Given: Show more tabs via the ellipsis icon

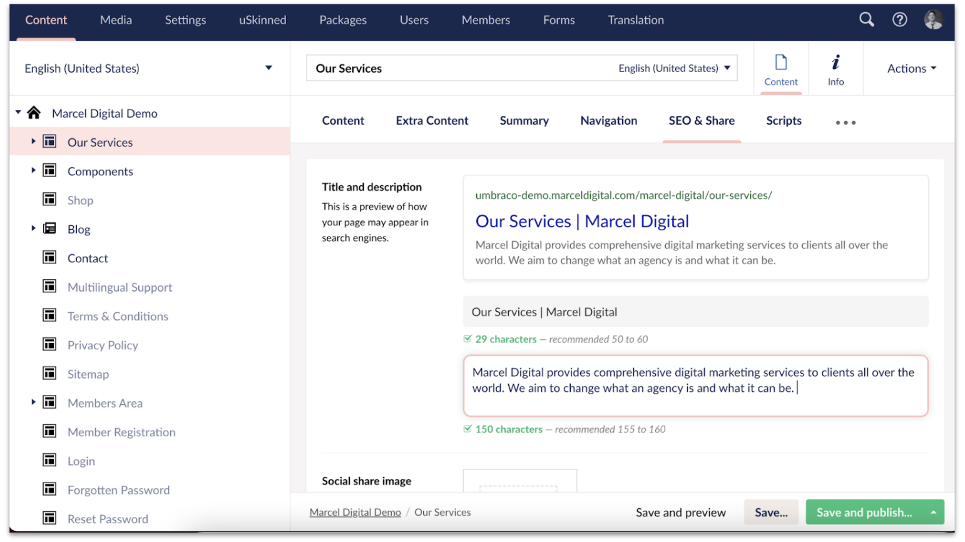Looking at the screenshot, I should [x=845, y=123].
